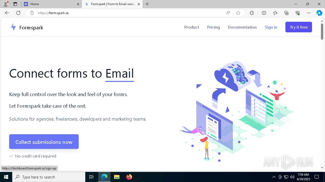Viewport: 325px width, 182px height.
Task: Close the Formspark tab
Action: pyautogui.click(x=139, y=4)
